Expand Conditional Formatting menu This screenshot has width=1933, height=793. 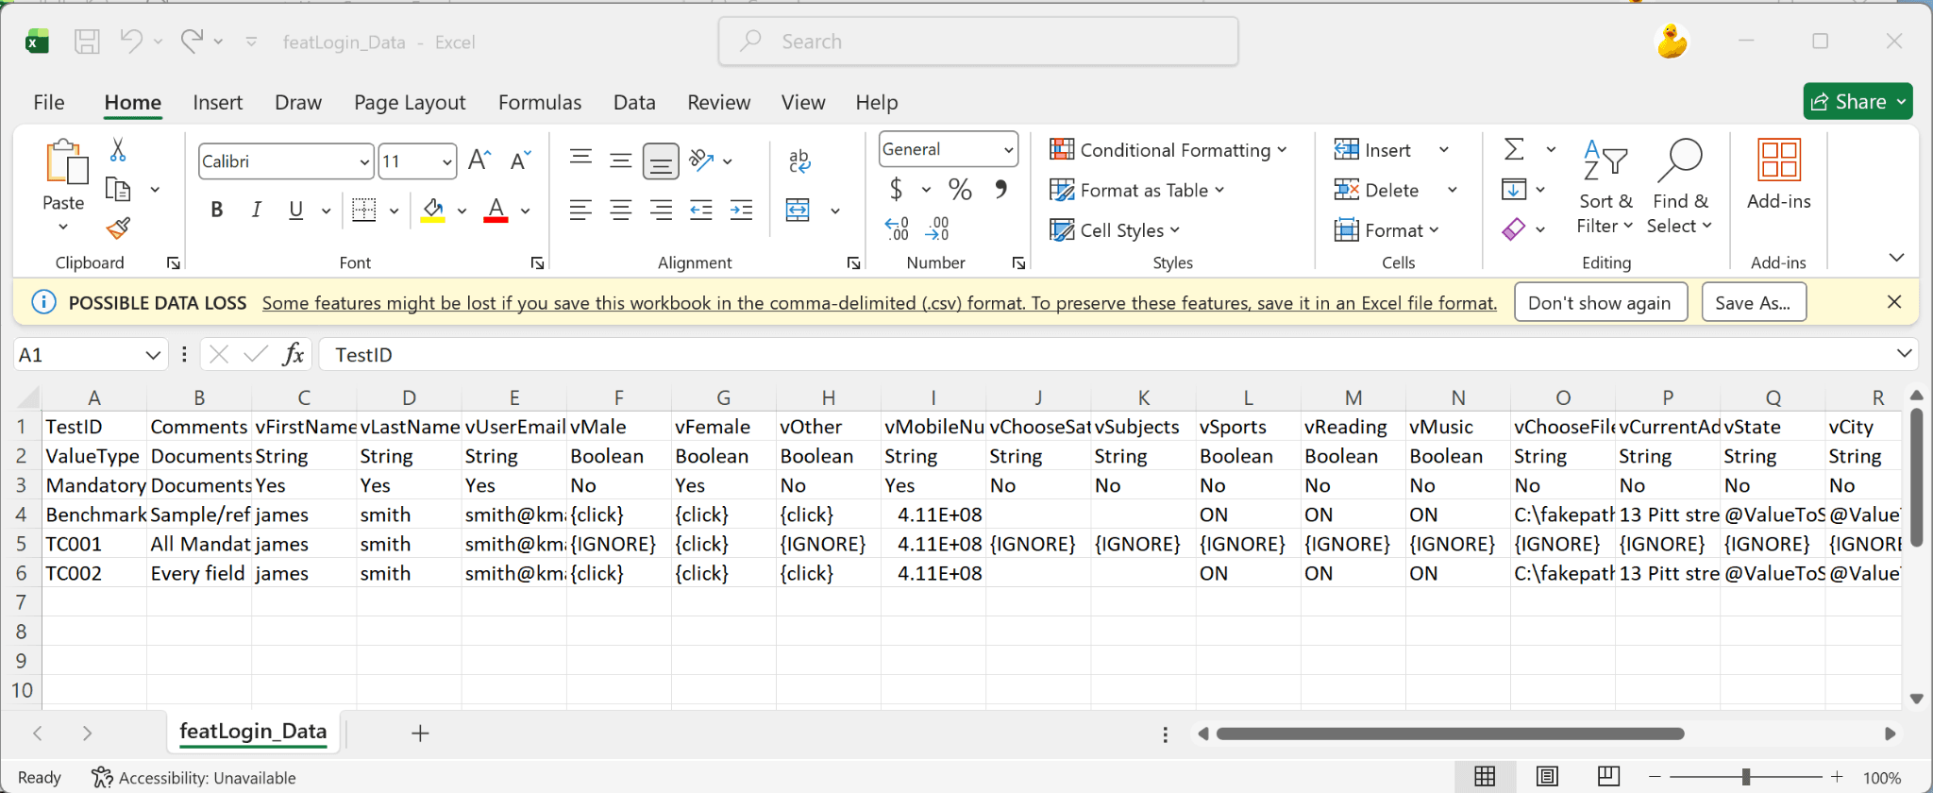pos(1168,150)
